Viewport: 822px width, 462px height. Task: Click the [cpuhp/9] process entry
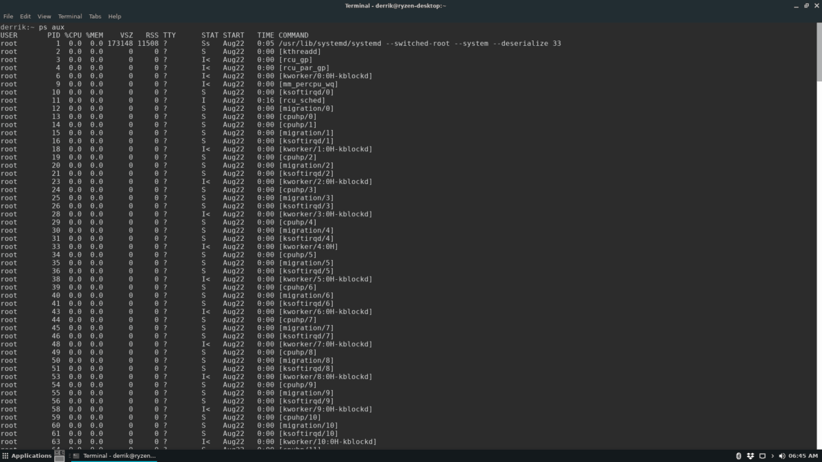click(297, 385)
